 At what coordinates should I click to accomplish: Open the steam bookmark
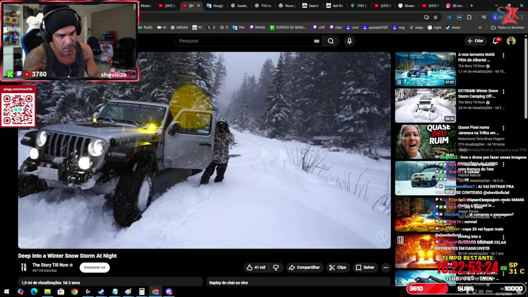[x=453, y=28]
